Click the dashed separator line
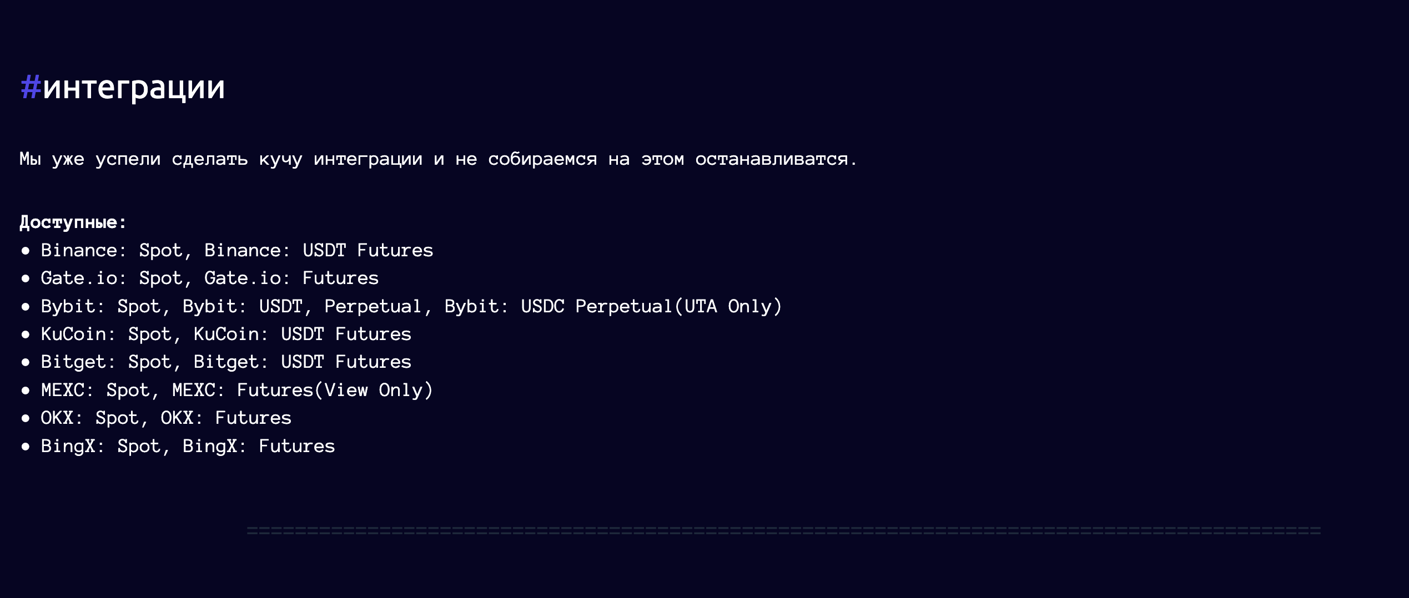This screenshot has height=598, width=1409. pos(784,531)
